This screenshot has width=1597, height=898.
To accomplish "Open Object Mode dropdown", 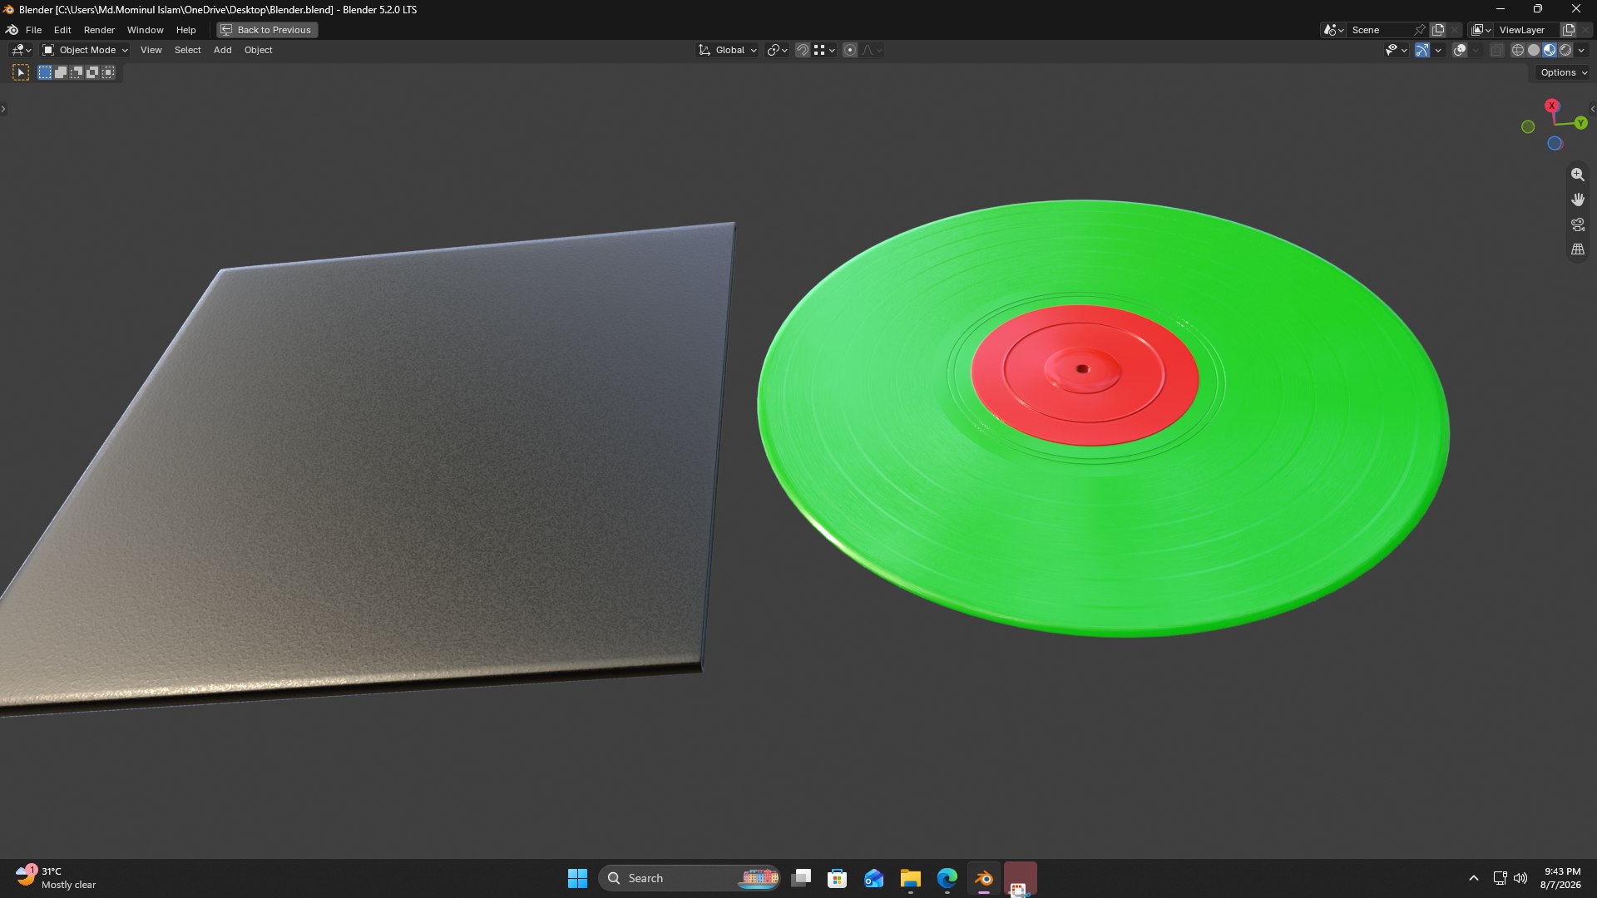I will pos(85,51).
